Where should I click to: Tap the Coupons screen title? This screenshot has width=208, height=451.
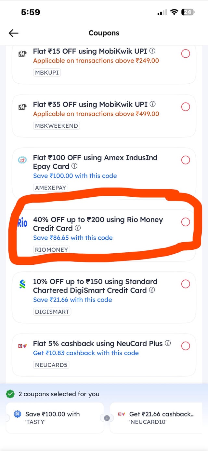click(x=104, y=33)
